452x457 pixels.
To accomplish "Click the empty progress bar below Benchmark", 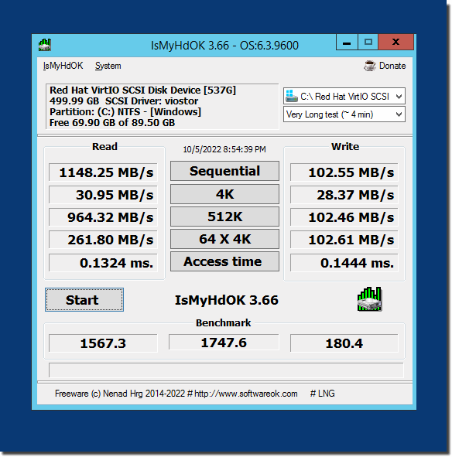I will (226, 370).
